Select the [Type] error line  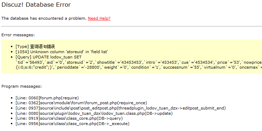tap(35, 46)
